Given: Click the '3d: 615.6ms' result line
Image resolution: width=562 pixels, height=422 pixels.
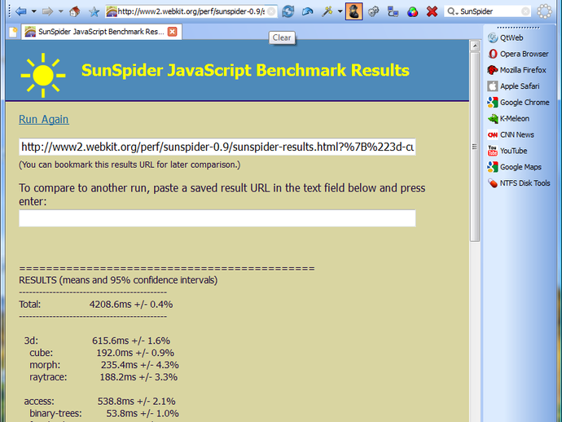Looking at the screenshot, I should (97, 341).
